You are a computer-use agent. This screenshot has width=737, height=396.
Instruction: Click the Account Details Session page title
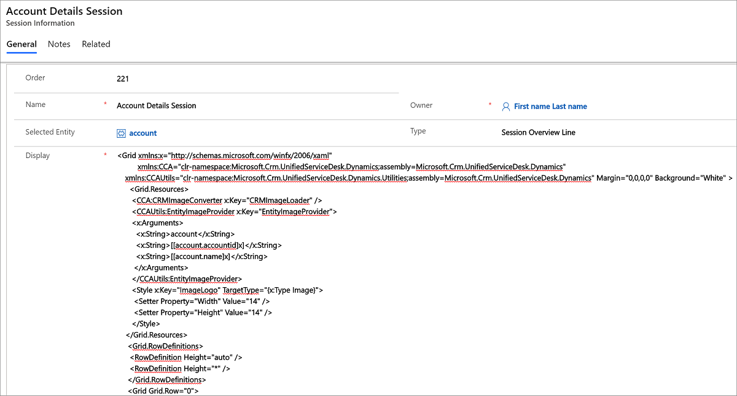[x=64, y=11]
